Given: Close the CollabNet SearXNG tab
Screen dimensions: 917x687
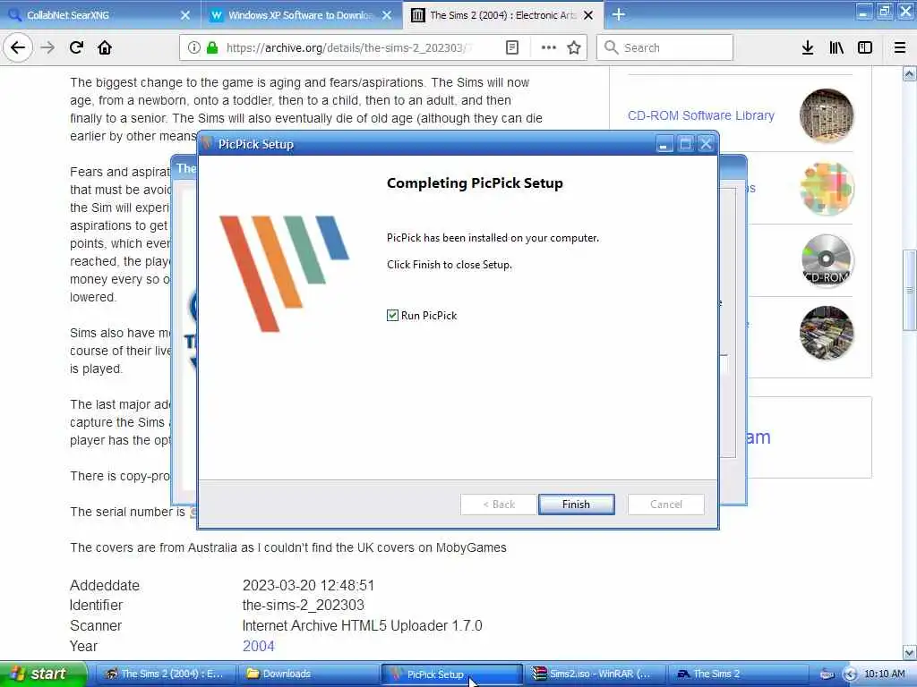Looking at the screenshot, I should click(x=185, y=15).
